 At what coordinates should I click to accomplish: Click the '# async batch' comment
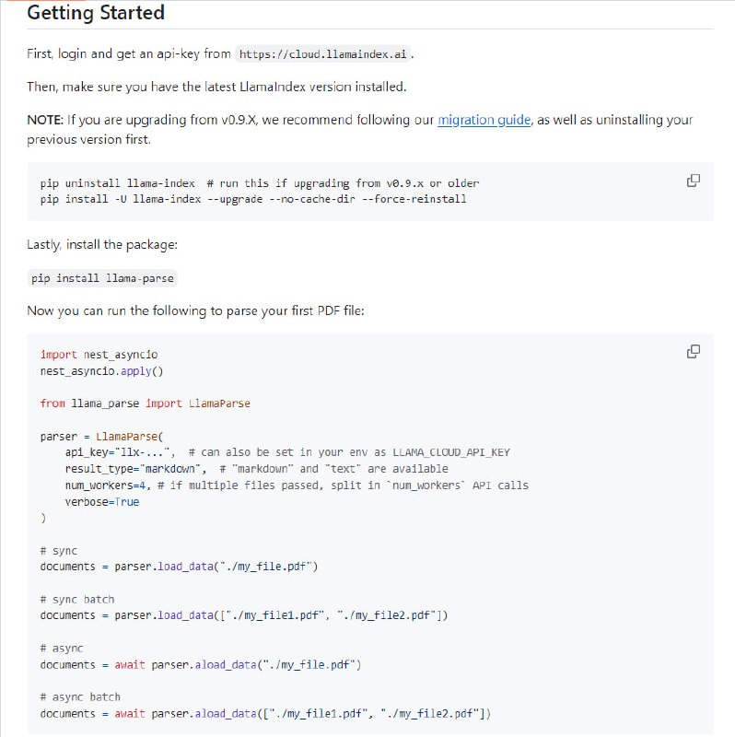coord(80,696)
